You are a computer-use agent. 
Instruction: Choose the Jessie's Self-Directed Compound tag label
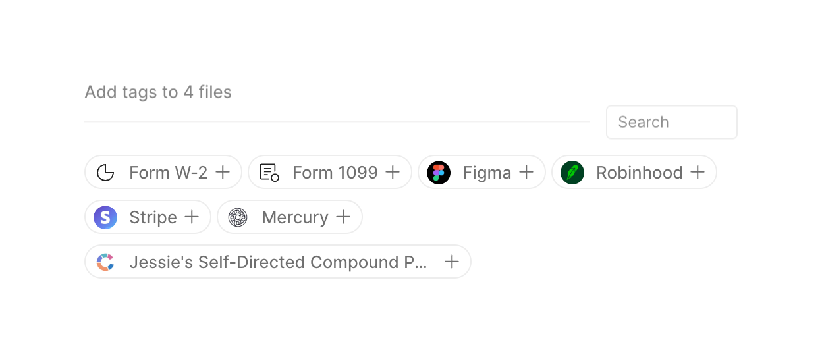point(278,262)
